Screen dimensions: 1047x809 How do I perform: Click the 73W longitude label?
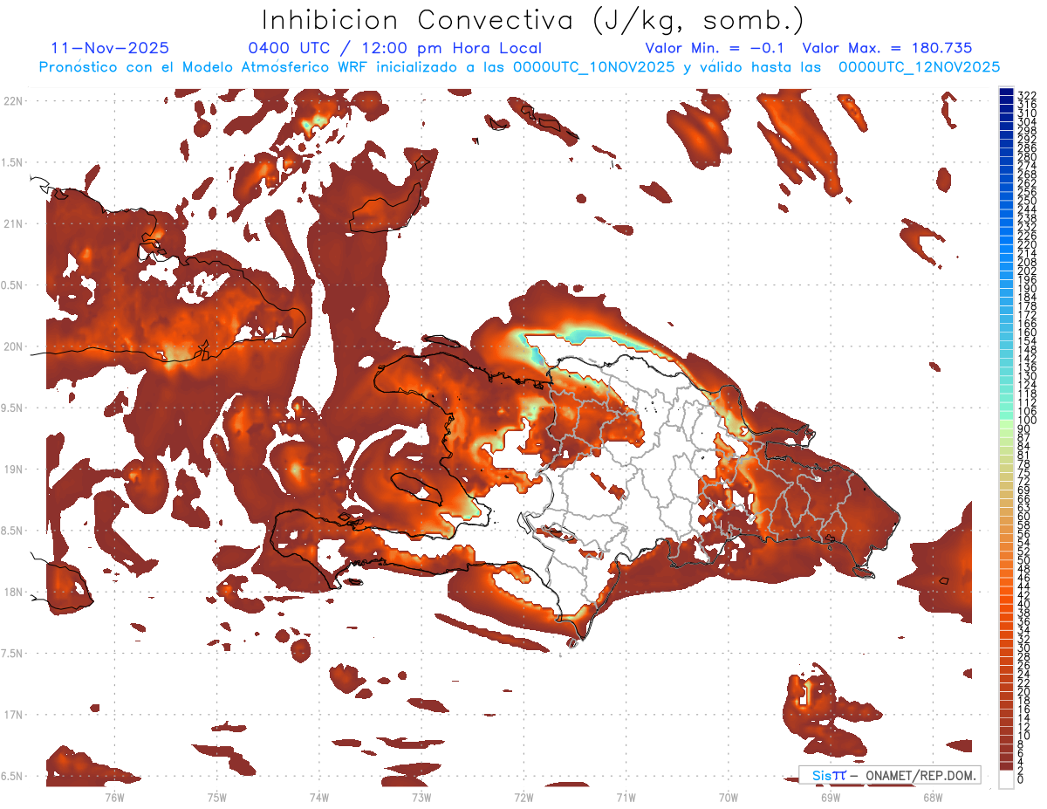point(421,797)
